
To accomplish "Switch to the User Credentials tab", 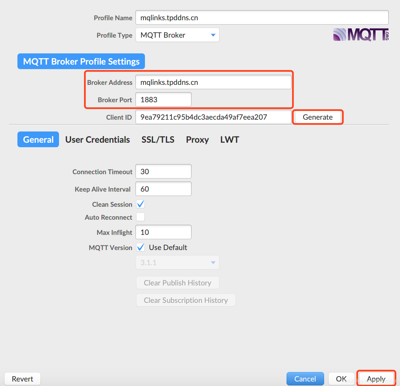I will pyautogui.click(x=97, y=140).
